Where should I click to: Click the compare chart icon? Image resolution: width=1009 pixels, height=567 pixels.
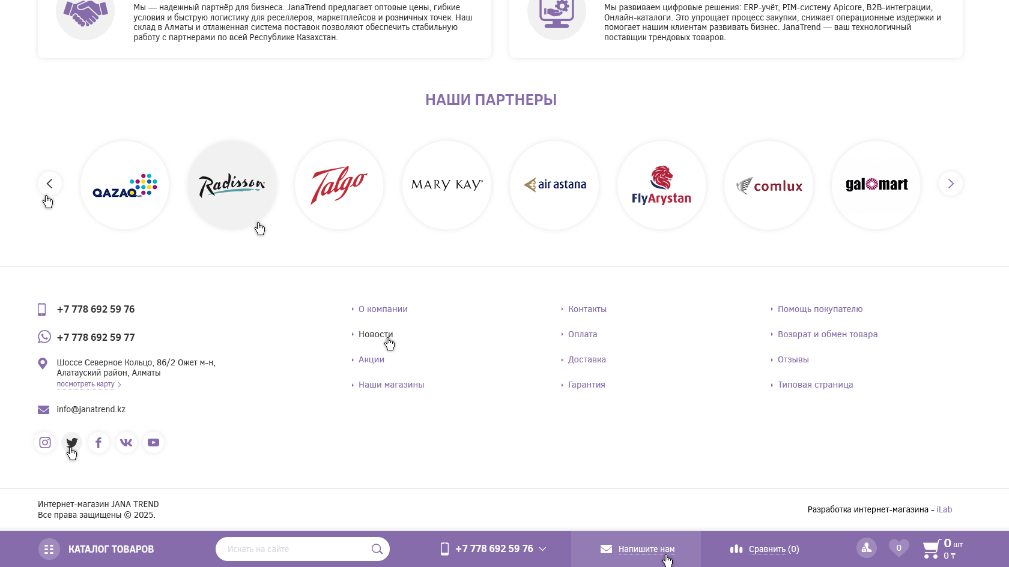click(x=736, y=548)
